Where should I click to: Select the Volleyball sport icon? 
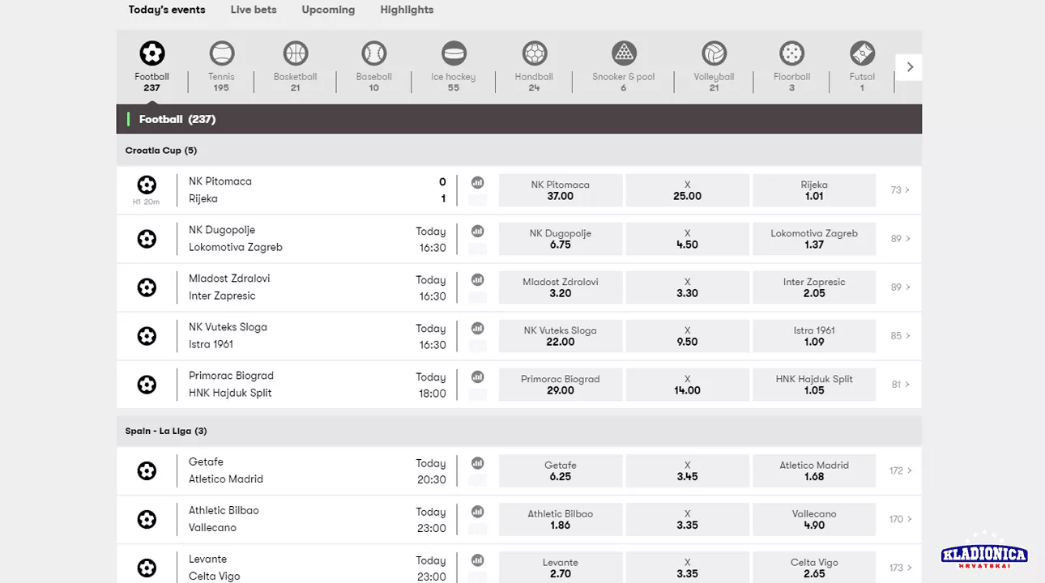tap(714, 54)
